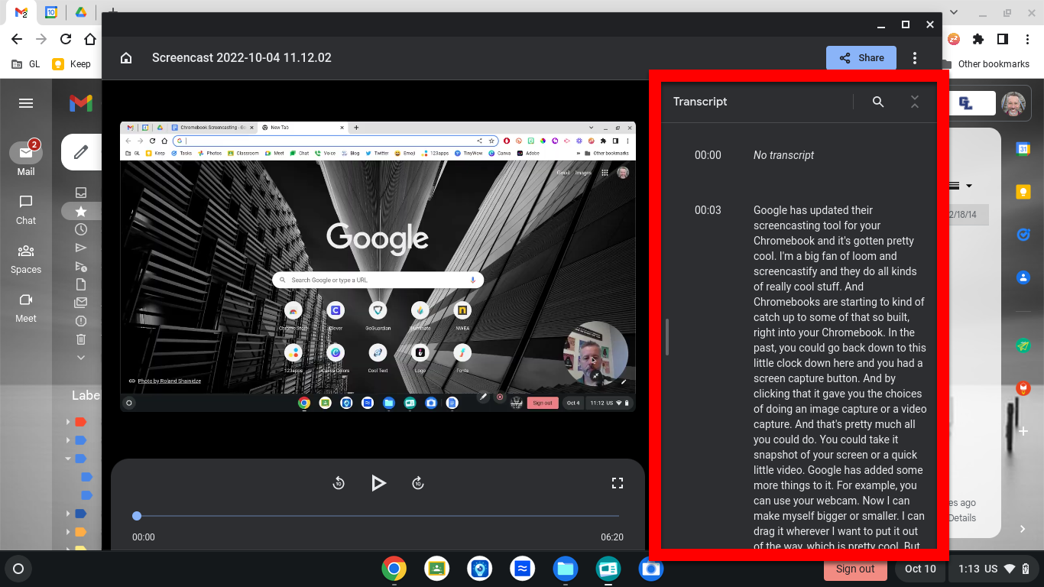Image resolution: width=1044 pixels, height=587 pixels.
Task: Open the ChromeOS launcher
Action: point(18,569)
